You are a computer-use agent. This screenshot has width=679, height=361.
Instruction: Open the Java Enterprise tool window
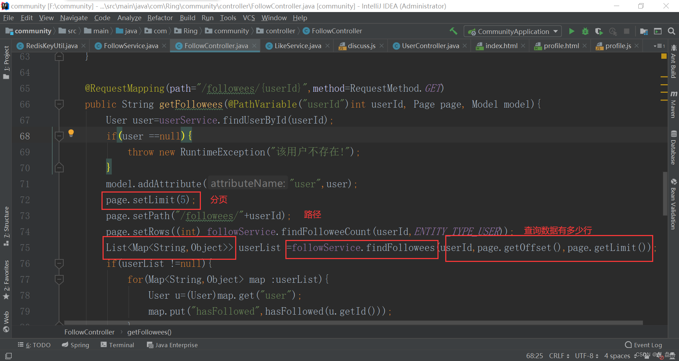click(172, 345)
